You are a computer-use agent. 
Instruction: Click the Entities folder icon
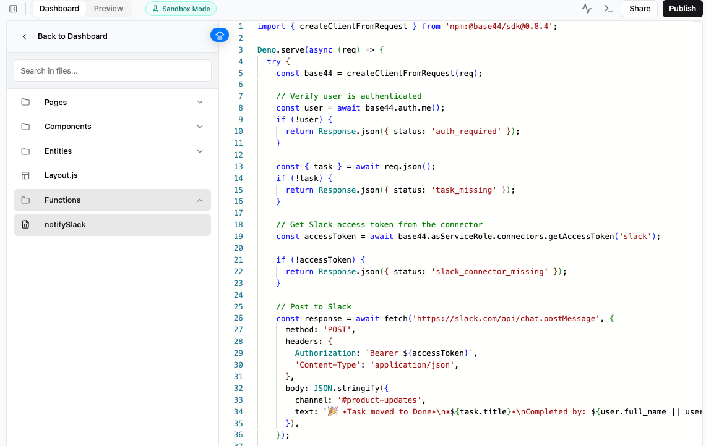click(25, 151)
